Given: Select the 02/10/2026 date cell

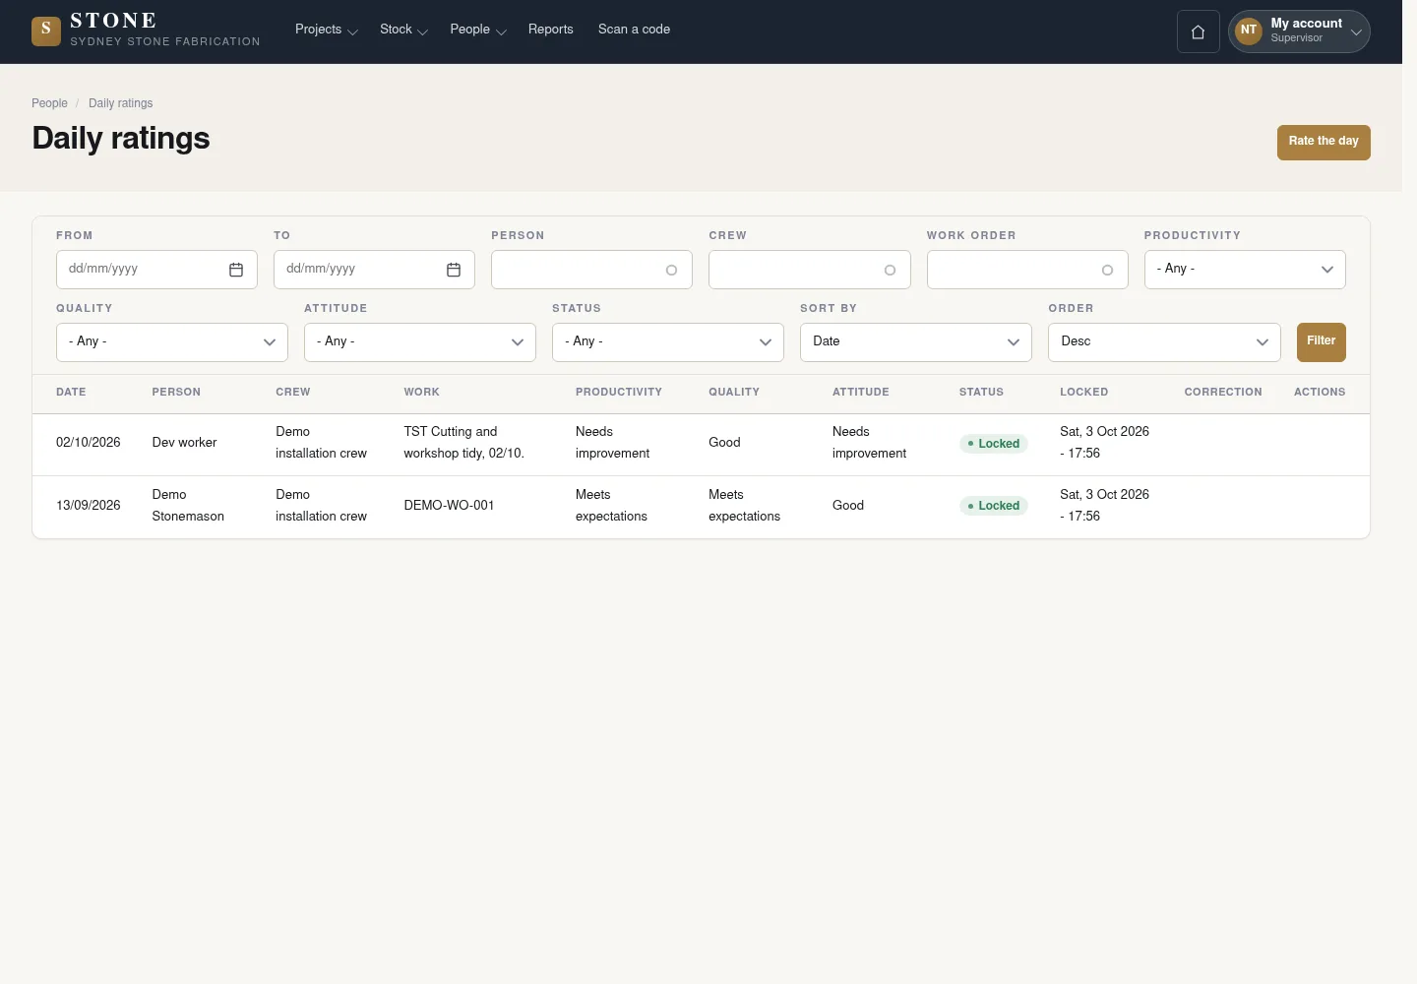Looking at the screenshot, I should coord(89,443).
